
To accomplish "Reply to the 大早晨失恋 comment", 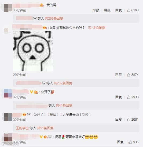I will pos(118,119).
